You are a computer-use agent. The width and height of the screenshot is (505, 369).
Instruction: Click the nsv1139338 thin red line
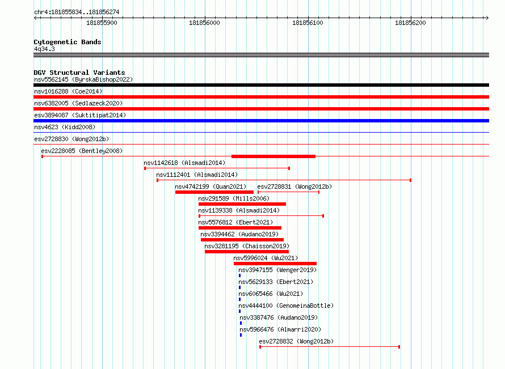pos(261,216)
